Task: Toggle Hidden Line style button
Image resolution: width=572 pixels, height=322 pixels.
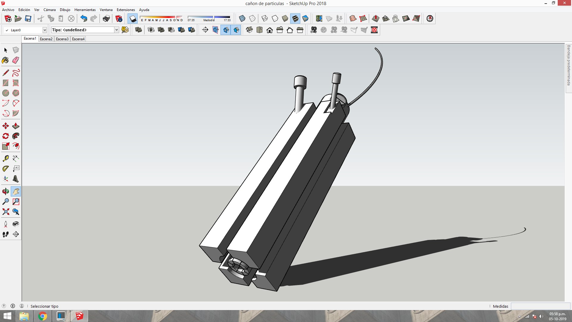Action: 275,18
